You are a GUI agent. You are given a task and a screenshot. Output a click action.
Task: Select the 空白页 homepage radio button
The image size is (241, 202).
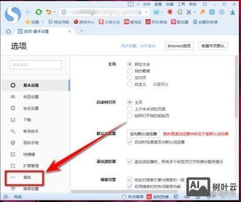[x=130, y=77]
